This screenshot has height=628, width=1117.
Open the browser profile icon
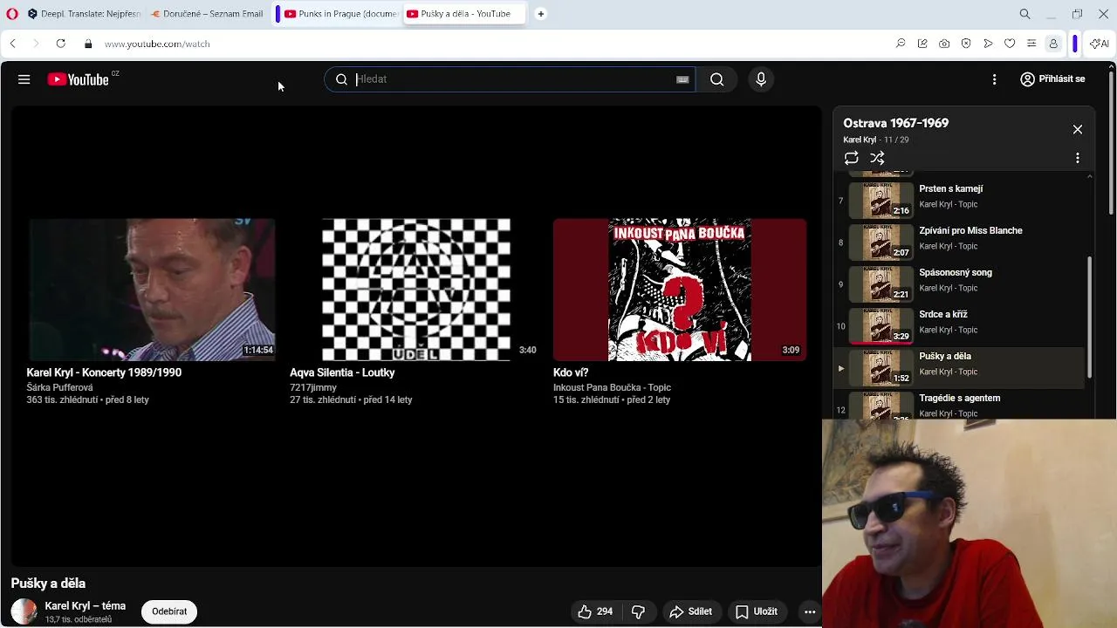point(1053,44)
